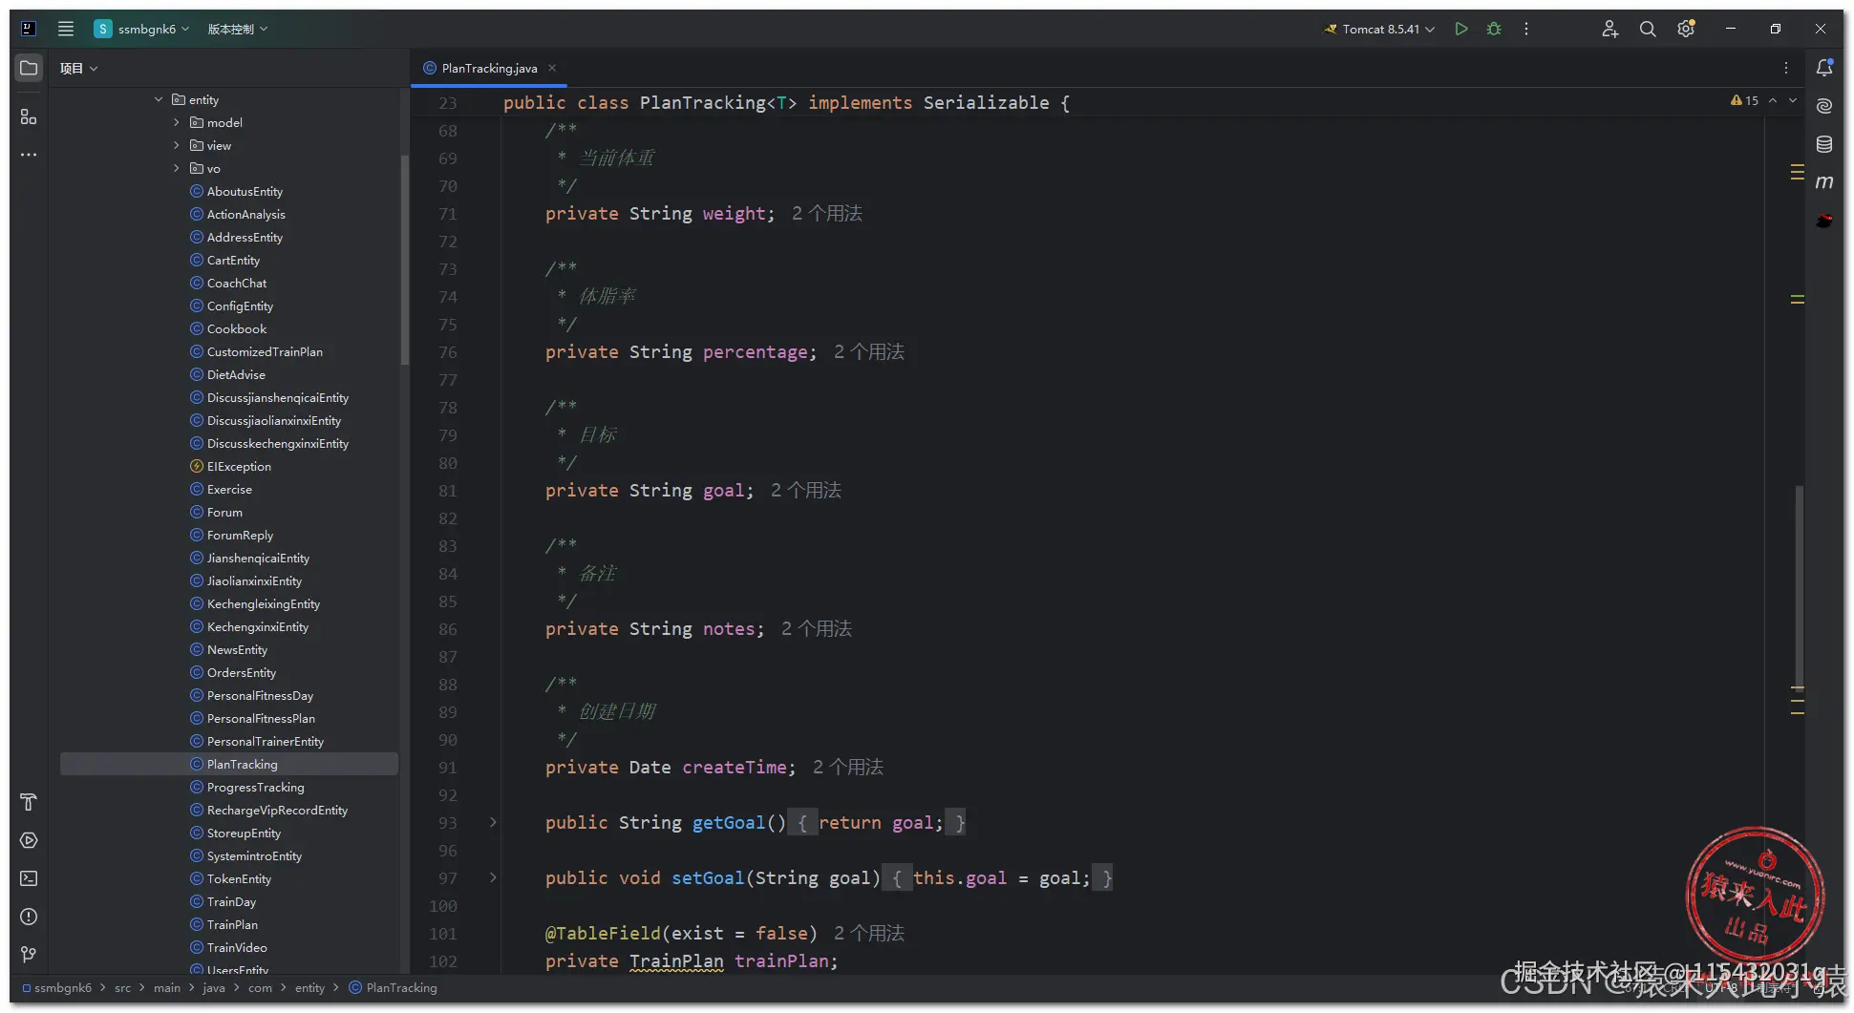Open the Services tool window
The image size is (1854, 1013).
[29, 840]
